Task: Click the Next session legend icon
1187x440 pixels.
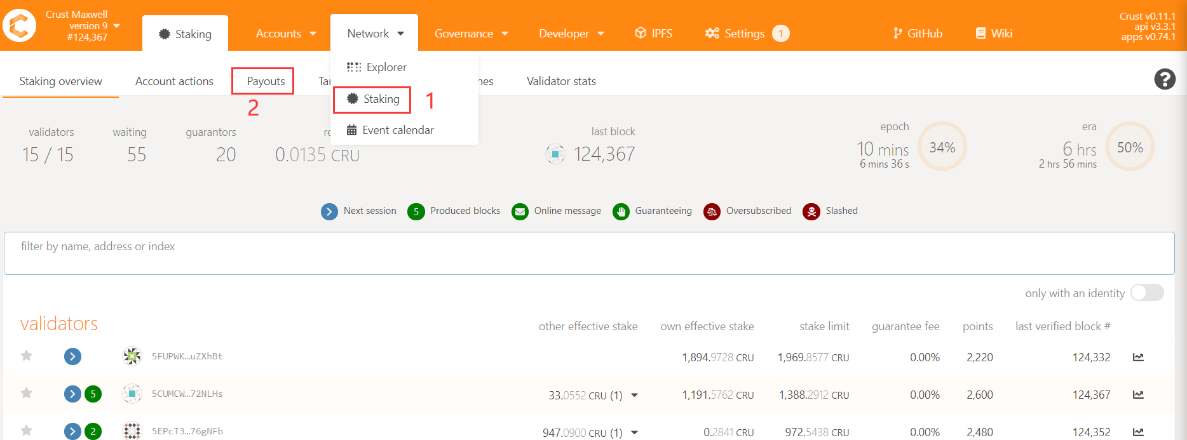Action: [x=329, y=211]
